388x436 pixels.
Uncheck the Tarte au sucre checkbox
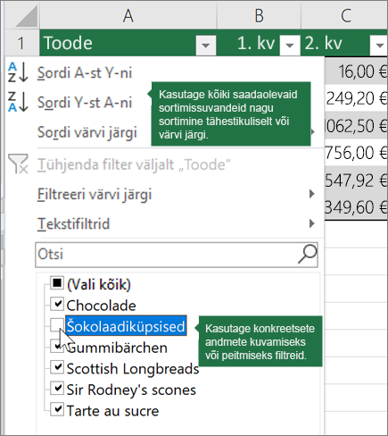[x=57, y=409]
